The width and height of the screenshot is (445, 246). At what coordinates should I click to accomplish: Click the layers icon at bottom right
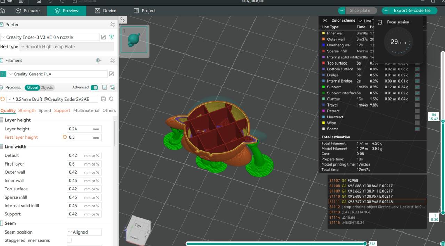click(x=443, y=243)
